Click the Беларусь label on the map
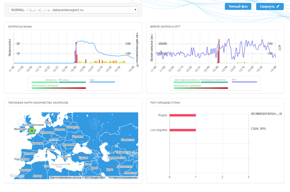The width and height of the screenshot is (290, 192). (x=73, y=127)
